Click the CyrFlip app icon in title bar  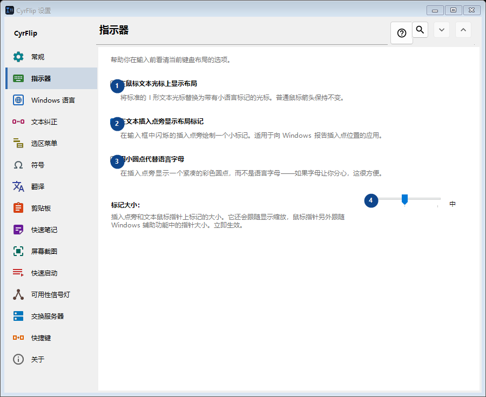pyautogui.click(x=10, y=10)
